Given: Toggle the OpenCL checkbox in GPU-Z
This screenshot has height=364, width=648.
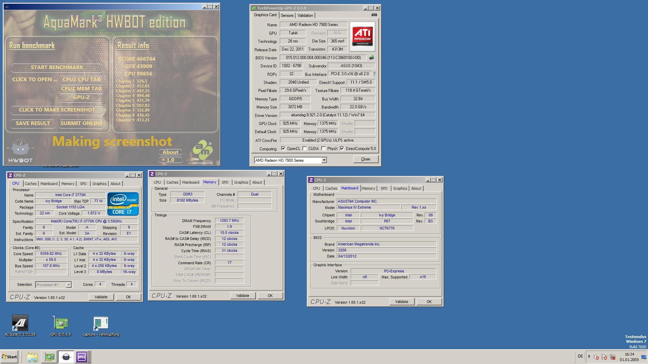Looking at the screenshot, I should 283,149.
